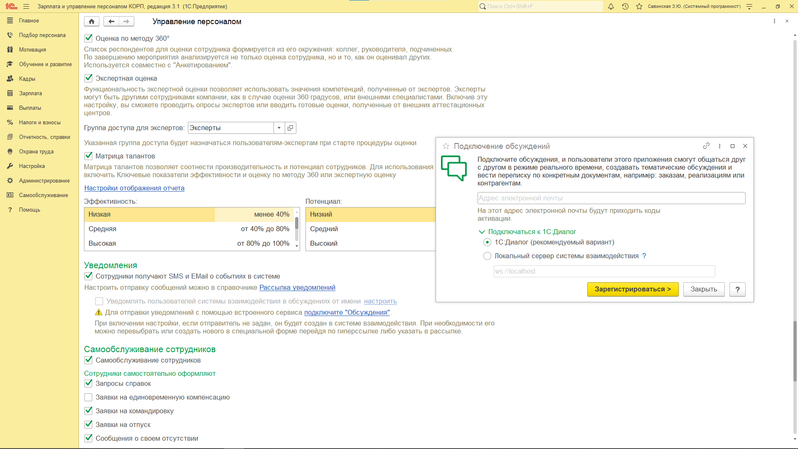Open Группа доступа для экспертов dropdown arrow

pos(279,128)
